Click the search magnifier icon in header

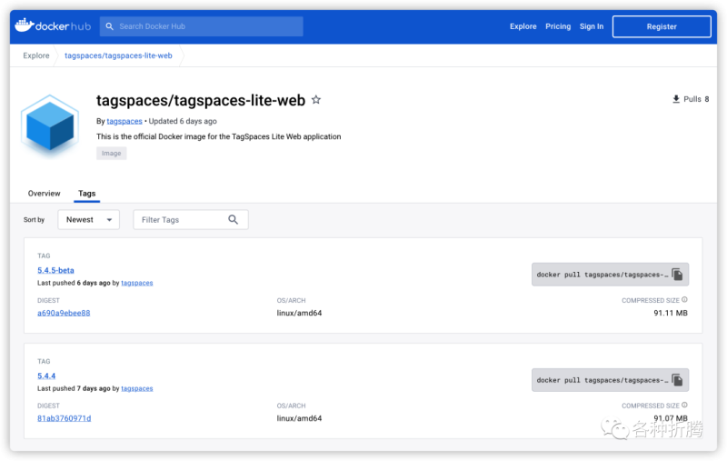(109, 26)
